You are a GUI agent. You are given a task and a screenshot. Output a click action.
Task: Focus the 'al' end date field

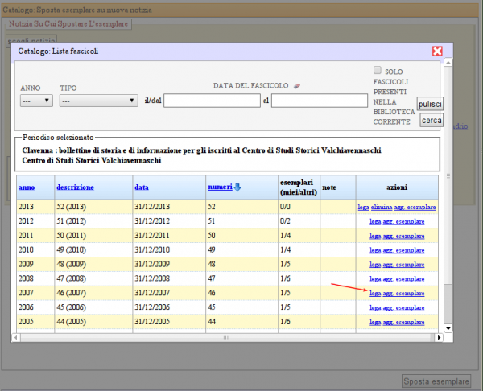[319, 101]
